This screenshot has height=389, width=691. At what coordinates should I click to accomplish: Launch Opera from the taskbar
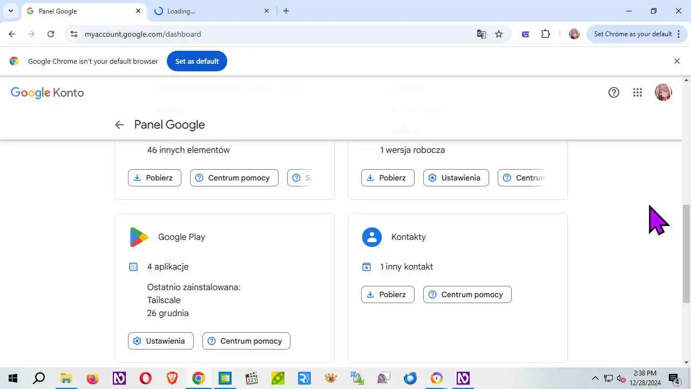pyautogui.click(x=145, y=378)
